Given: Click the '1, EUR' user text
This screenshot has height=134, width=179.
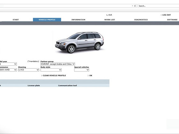Looking at the screenshot, I should pos(109,15).
